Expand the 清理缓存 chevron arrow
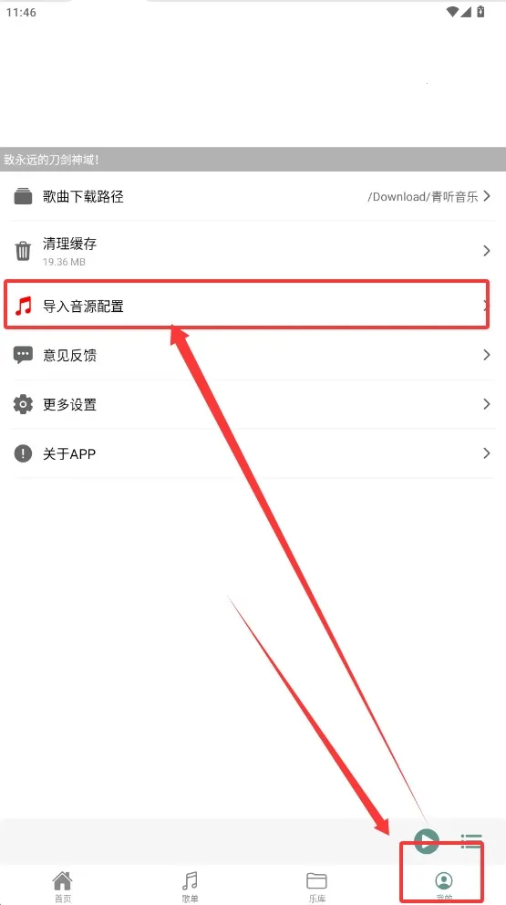The height and width of the screenshot is (905, 506). (487, 251)
